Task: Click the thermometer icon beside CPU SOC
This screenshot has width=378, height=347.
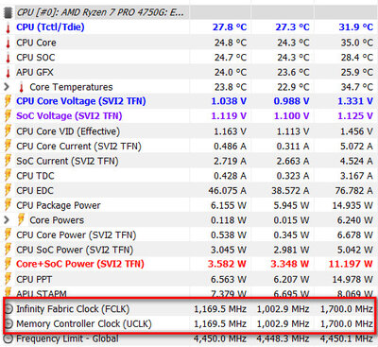Action: (x=8, y=58)
